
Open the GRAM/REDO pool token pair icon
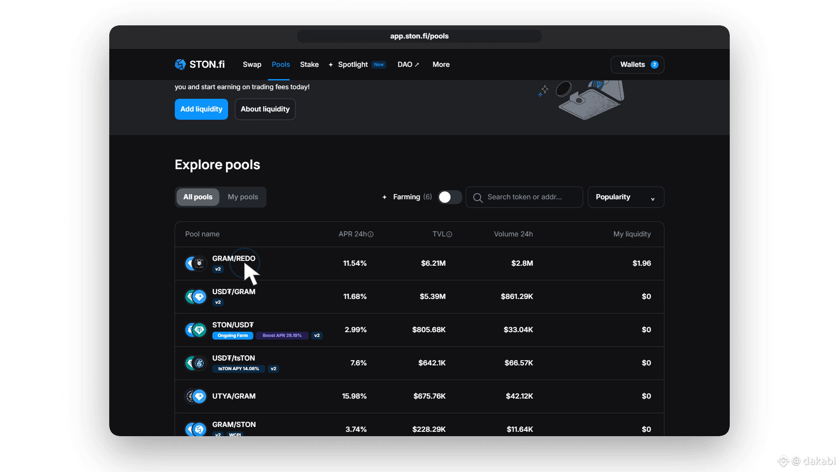point(195,264)
